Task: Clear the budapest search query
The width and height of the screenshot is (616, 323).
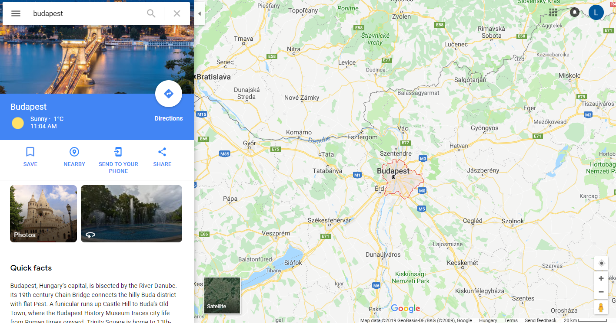Action: click(x=177, y=13)
